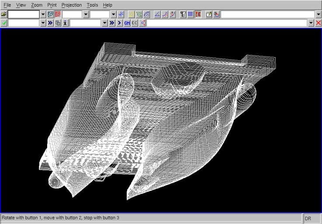Click the information 'i' icon
Viewport: 322px width, 224px height.
pyautogui.click(x=65, y=23)
